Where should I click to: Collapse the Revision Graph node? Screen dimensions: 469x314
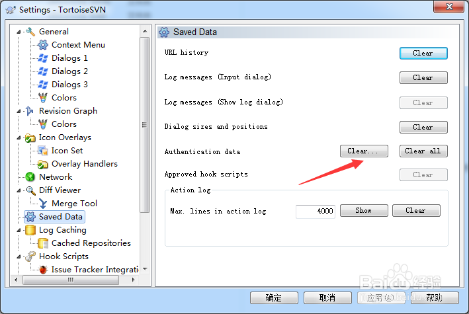click(x=19, y=111)
